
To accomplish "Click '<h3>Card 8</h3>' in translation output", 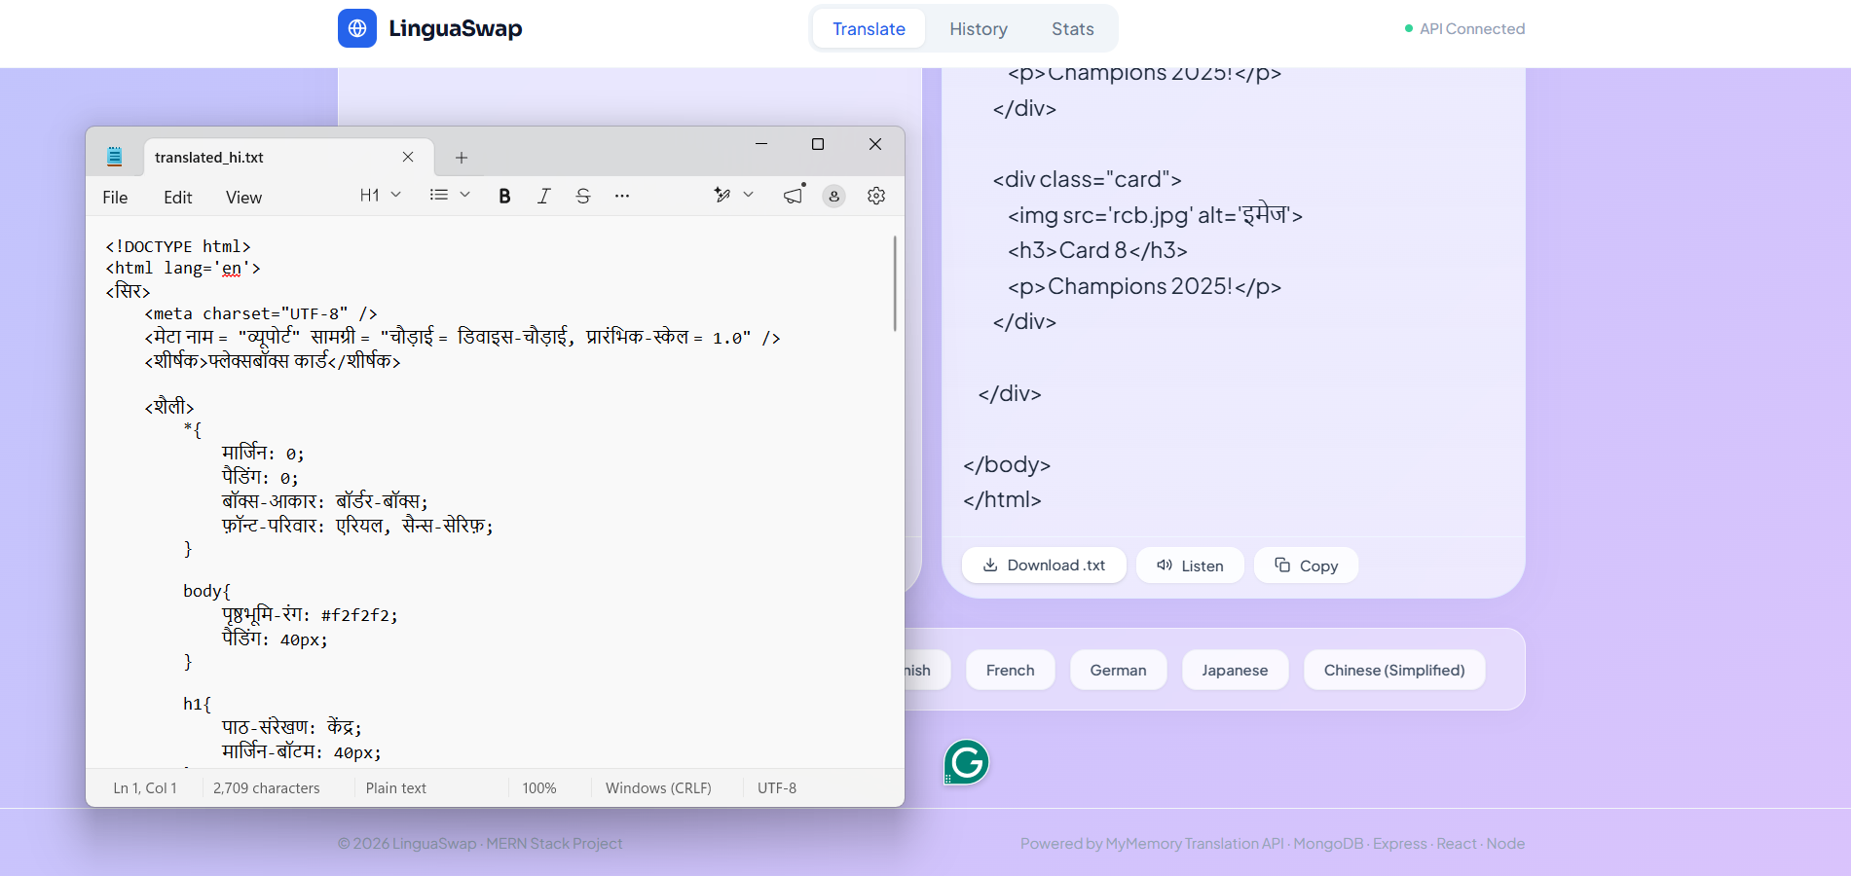I will pos(1097,250).
